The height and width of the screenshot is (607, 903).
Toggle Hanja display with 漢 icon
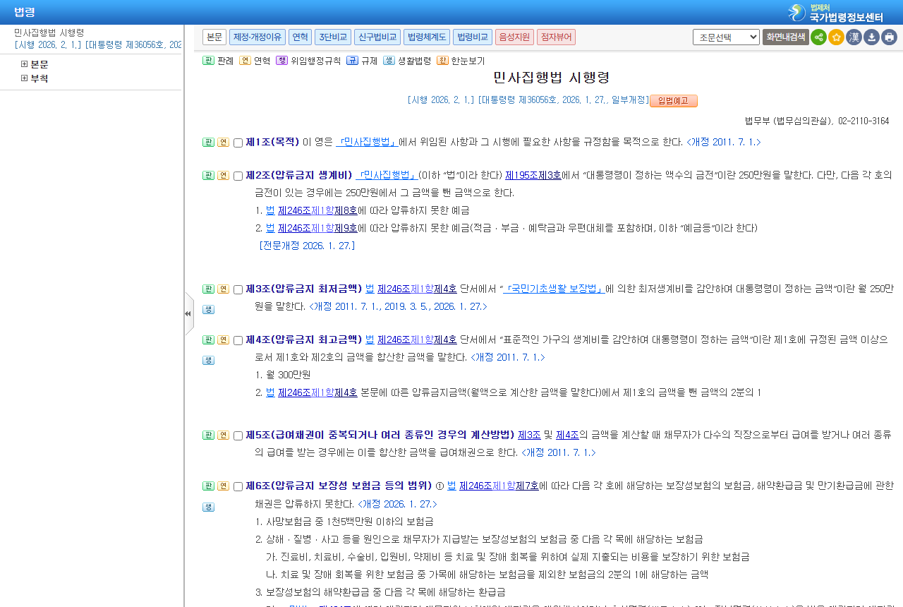tap(854, 37)
